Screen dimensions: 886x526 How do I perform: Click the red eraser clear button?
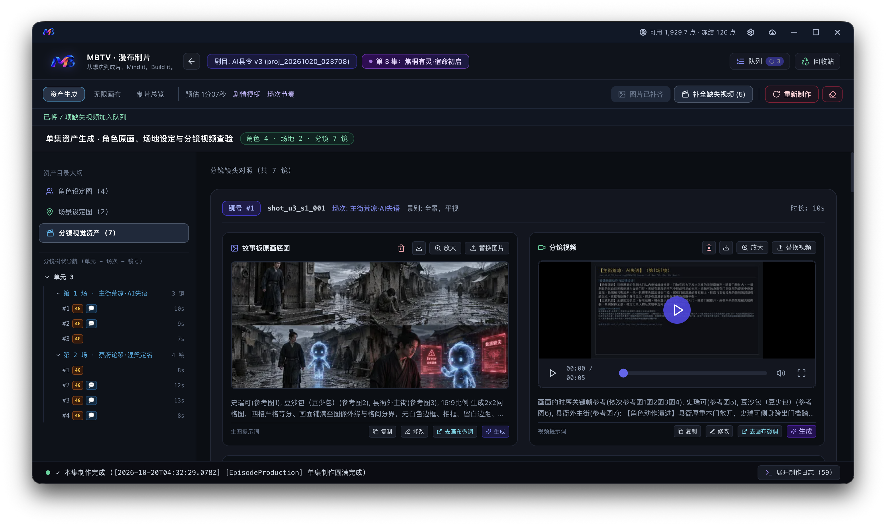click(832, 94)
